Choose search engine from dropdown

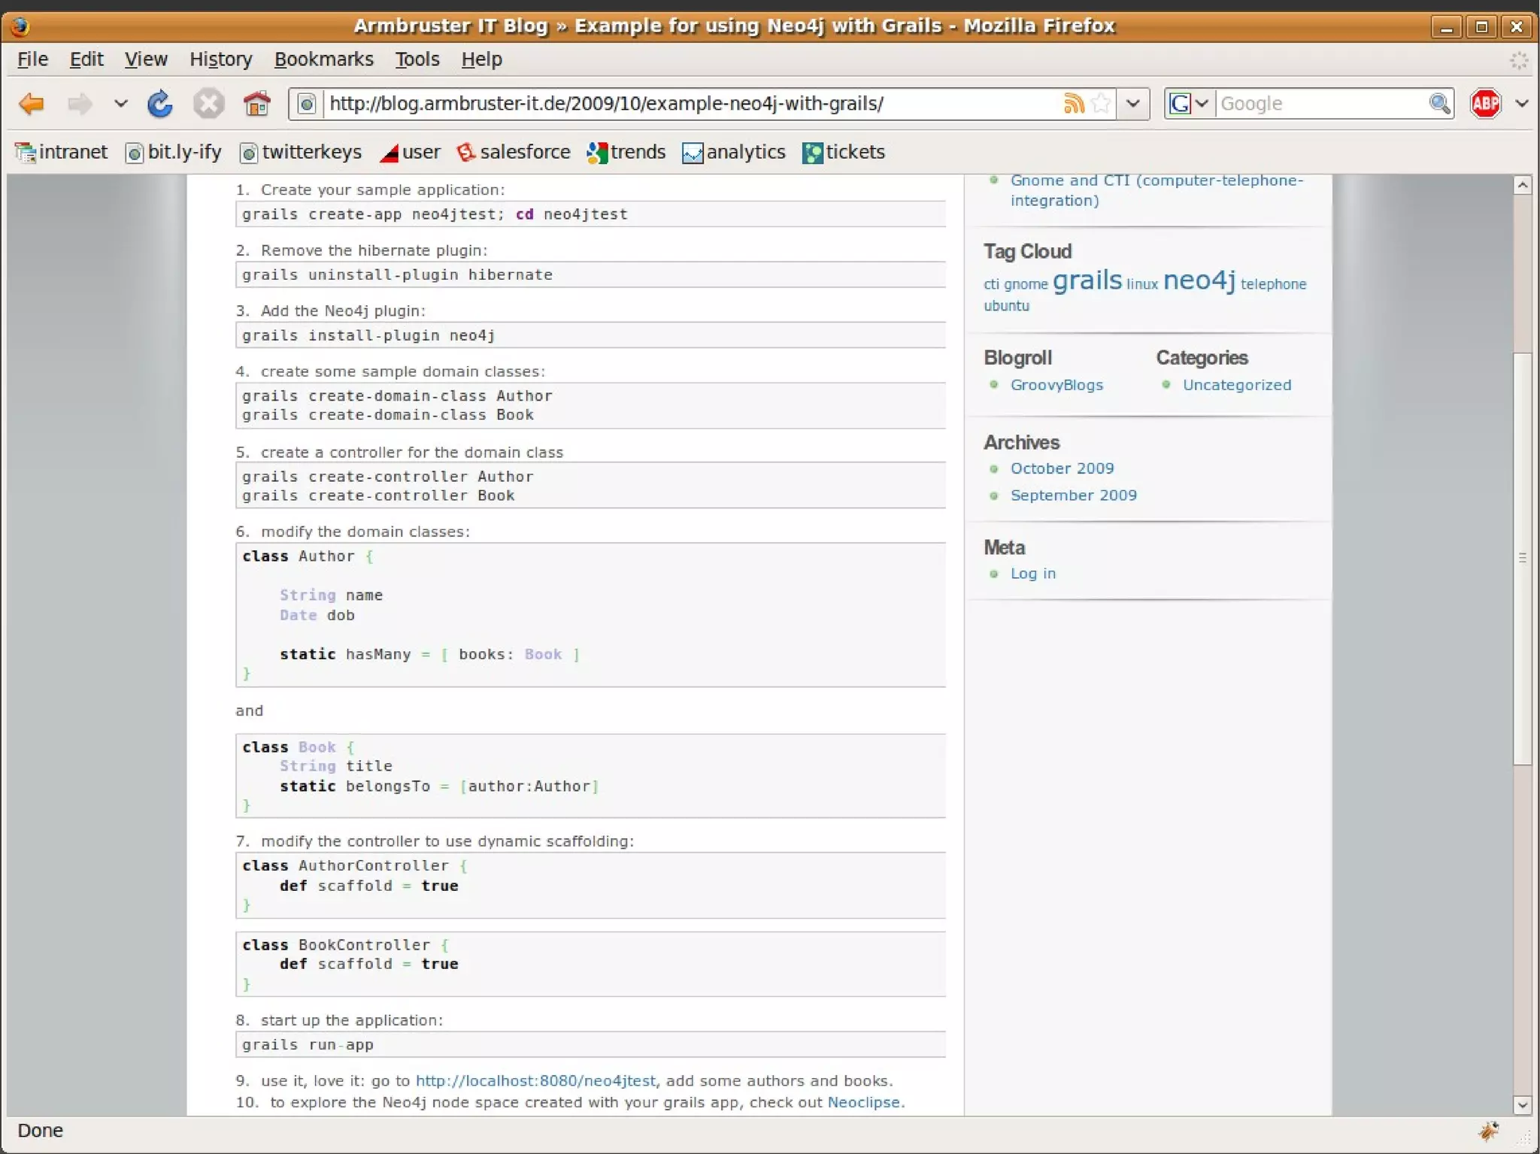[1189, 104]
